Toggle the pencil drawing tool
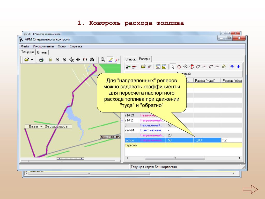This screenshot has width=265, height=199. (110, 60)
